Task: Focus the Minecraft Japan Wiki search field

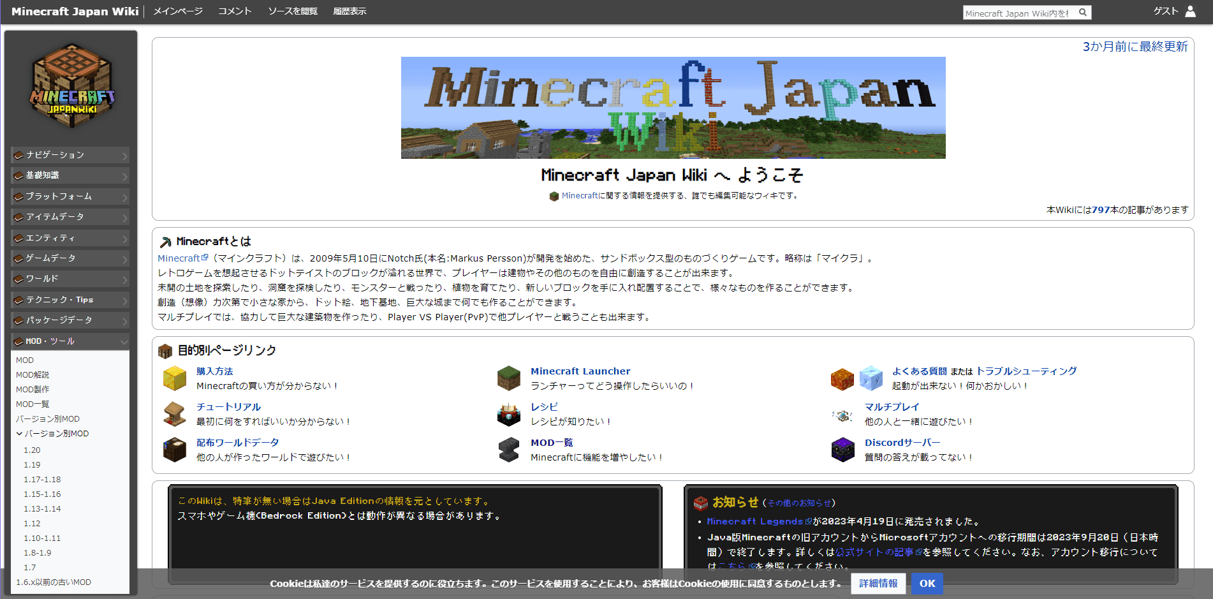Action: (x=1018, y=13)
